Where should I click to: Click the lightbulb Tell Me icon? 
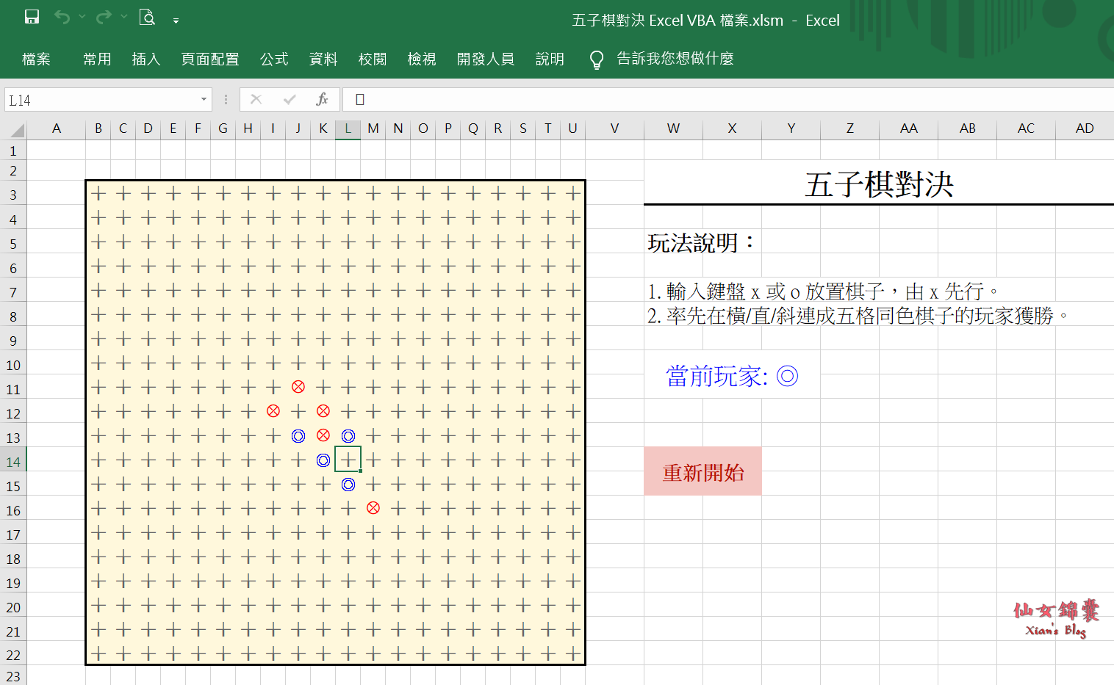click(597, 59)
